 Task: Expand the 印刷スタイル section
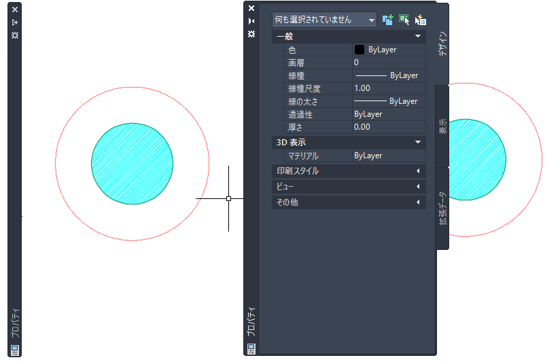418,171
